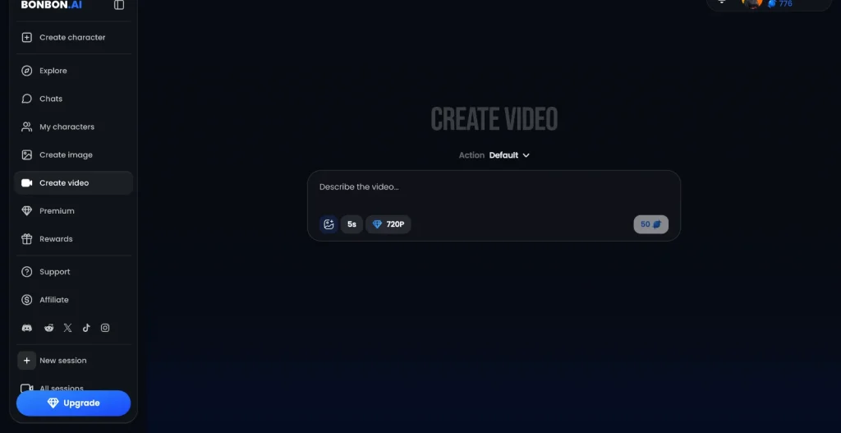Change the 720P resolution setting

[388, 224]
